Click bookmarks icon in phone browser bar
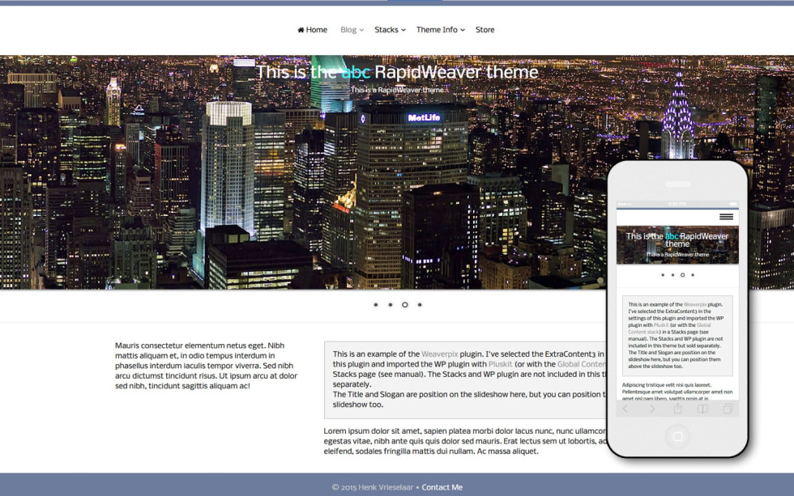The image size is (794, 496). 703,409
